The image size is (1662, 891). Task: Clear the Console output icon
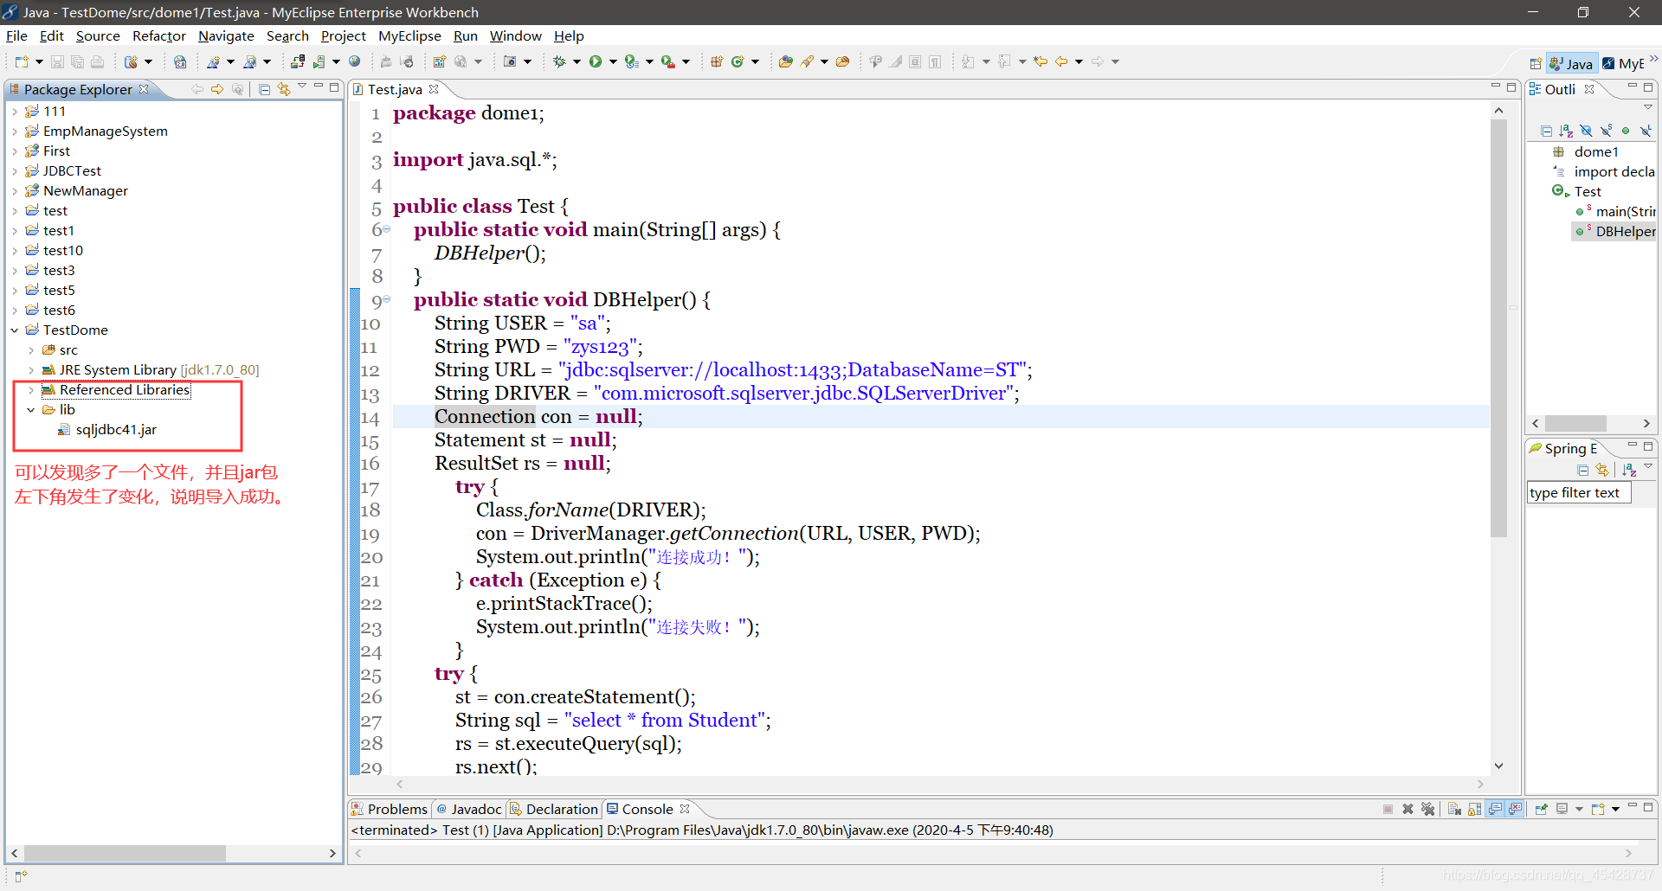[1453, 809]
